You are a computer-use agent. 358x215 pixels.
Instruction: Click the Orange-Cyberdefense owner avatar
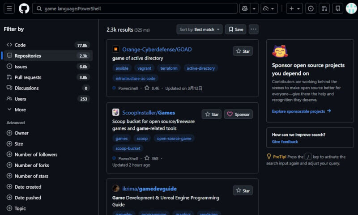click(x=116, y=49)
